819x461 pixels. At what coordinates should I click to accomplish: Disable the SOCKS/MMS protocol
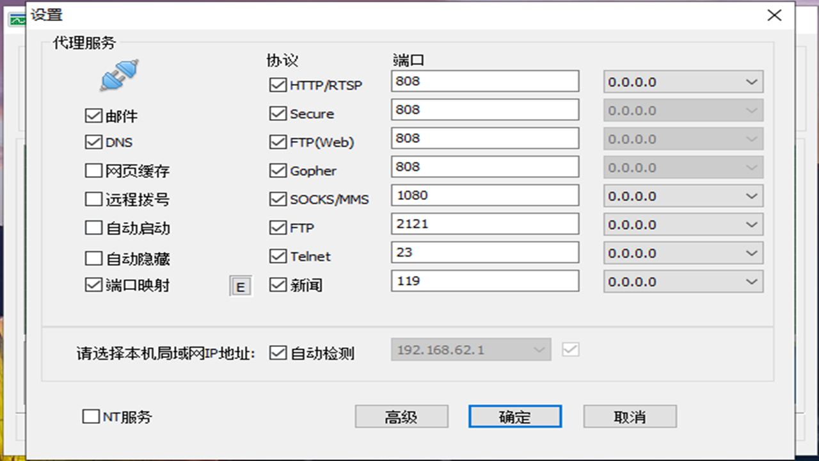(x=277, y=199)
